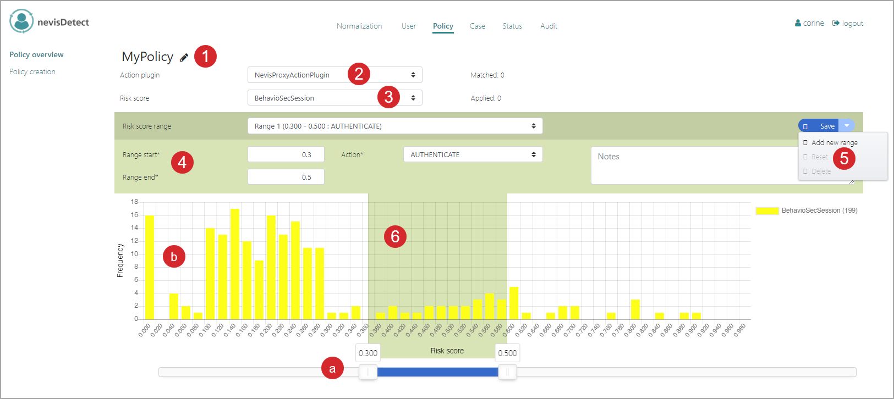This screenshot has width=894, height=399.
Task: Expand the Save button arrow menu
Action: (847, 126)
